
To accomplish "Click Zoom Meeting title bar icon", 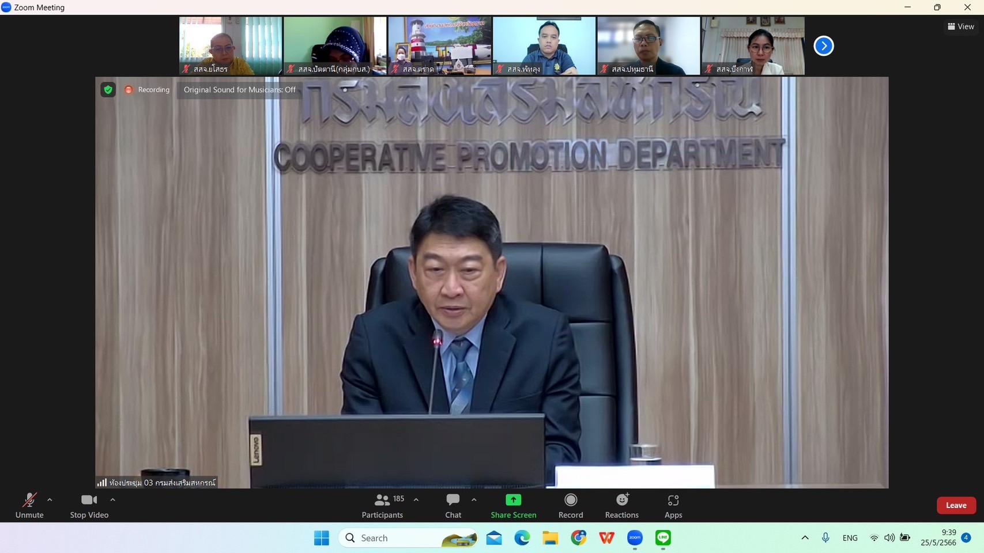I will click(6, 7).
